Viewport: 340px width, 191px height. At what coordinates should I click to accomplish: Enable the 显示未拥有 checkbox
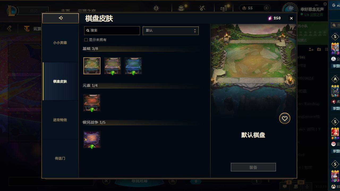(86, 40)
